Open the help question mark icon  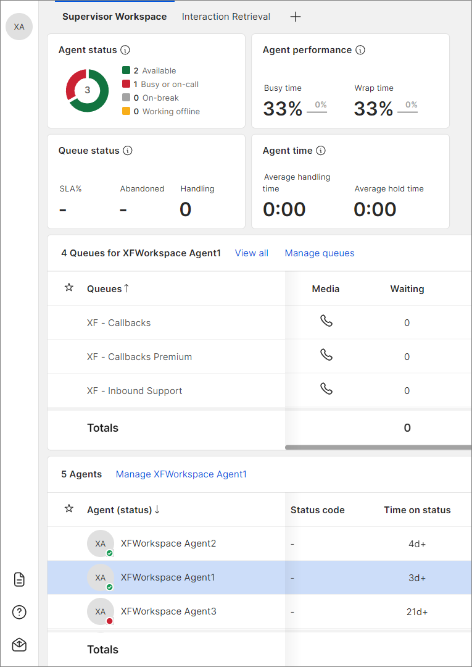pos(19,612)
